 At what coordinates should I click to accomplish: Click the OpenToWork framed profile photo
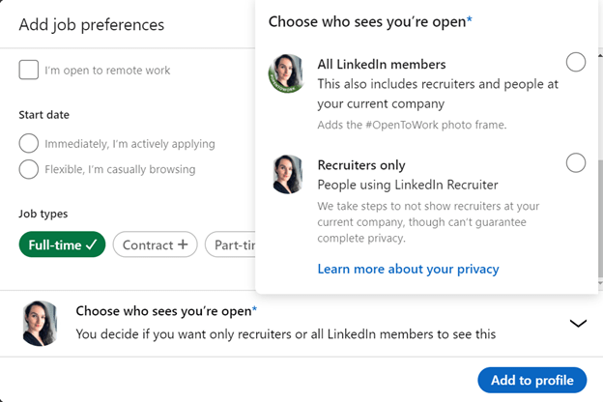[x=286, y=73]
